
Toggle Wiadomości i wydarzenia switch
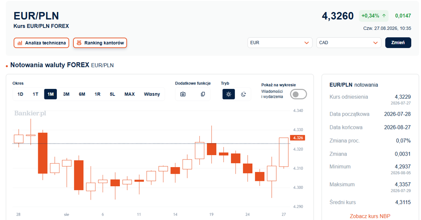click(x=298, y=94)
